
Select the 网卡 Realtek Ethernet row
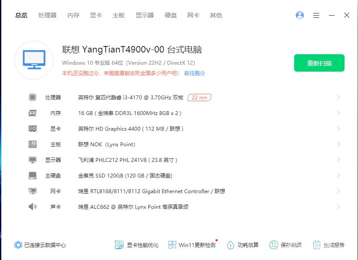pos(151,191)
